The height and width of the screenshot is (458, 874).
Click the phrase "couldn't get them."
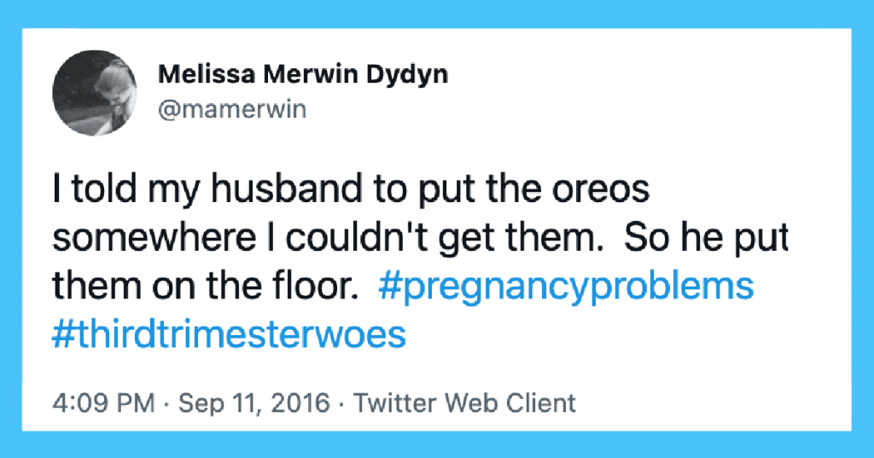(444, 239)
